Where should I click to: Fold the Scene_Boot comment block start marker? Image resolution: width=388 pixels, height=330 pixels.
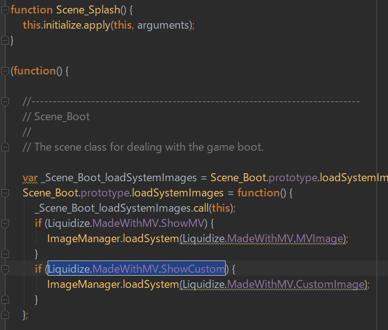pyautogui.click(x=5, y=102)
